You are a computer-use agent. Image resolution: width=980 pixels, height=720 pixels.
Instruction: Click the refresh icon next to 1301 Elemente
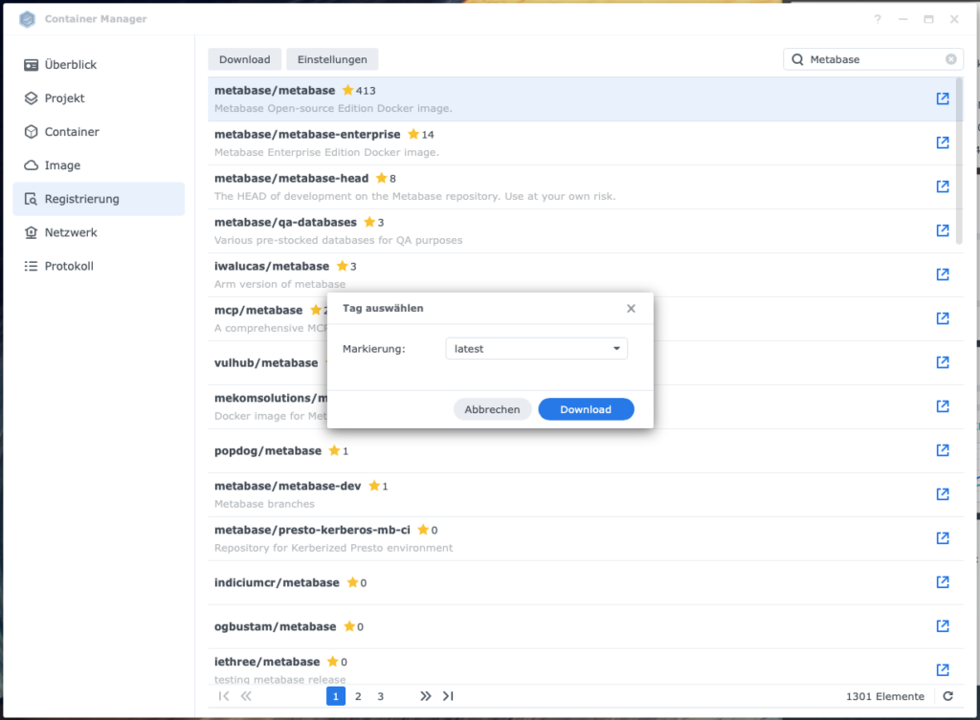947,696
